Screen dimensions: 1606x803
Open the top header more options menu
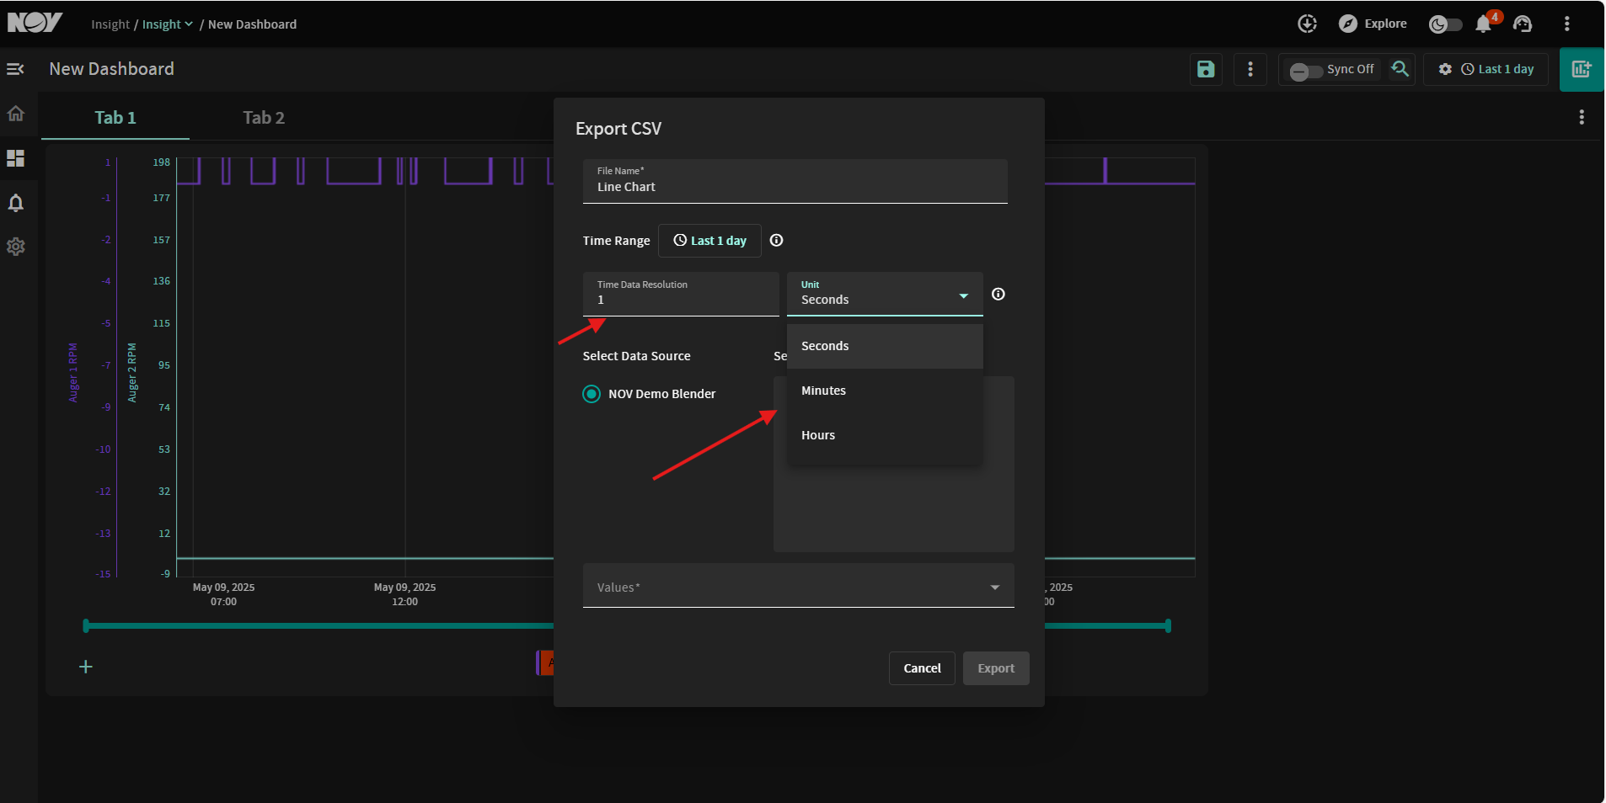click(x=1567, y=24)
